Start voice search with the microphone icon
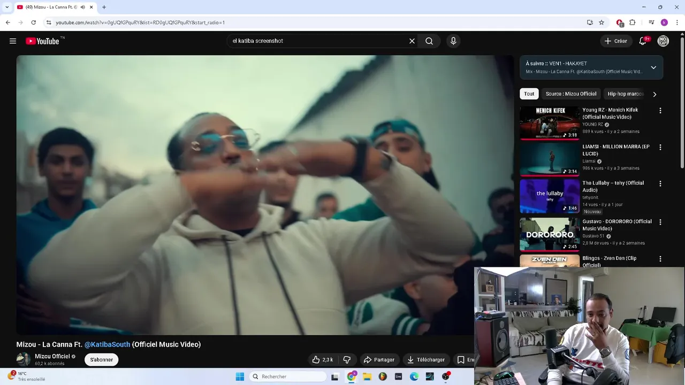This screenshot has height=385, width=685. (x=453, y=41)
